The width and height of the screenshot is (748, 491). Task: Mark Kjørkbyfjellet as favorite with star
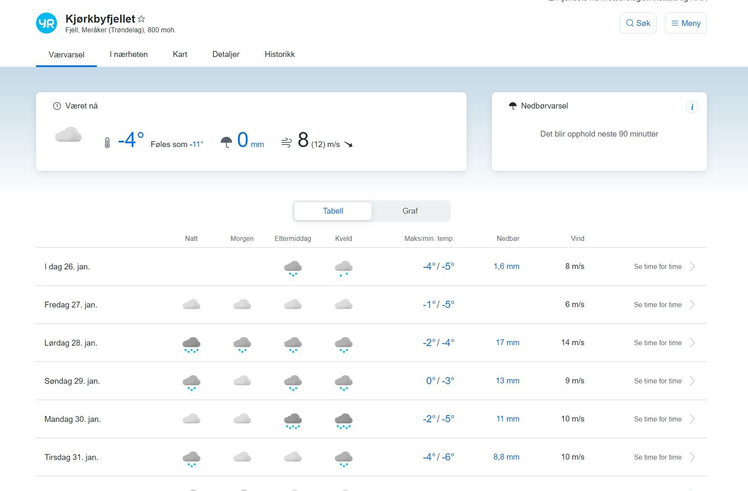click(142, 19)
